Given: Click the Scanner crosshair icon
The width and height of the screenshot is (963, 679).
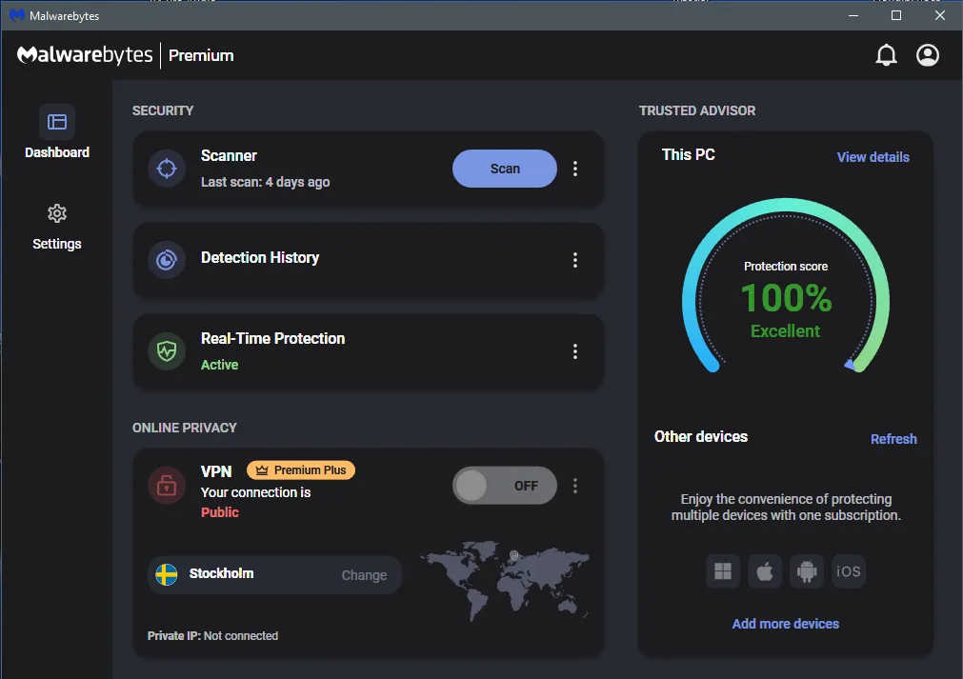Looking at the screenshot, I should [x=167, y=169].
